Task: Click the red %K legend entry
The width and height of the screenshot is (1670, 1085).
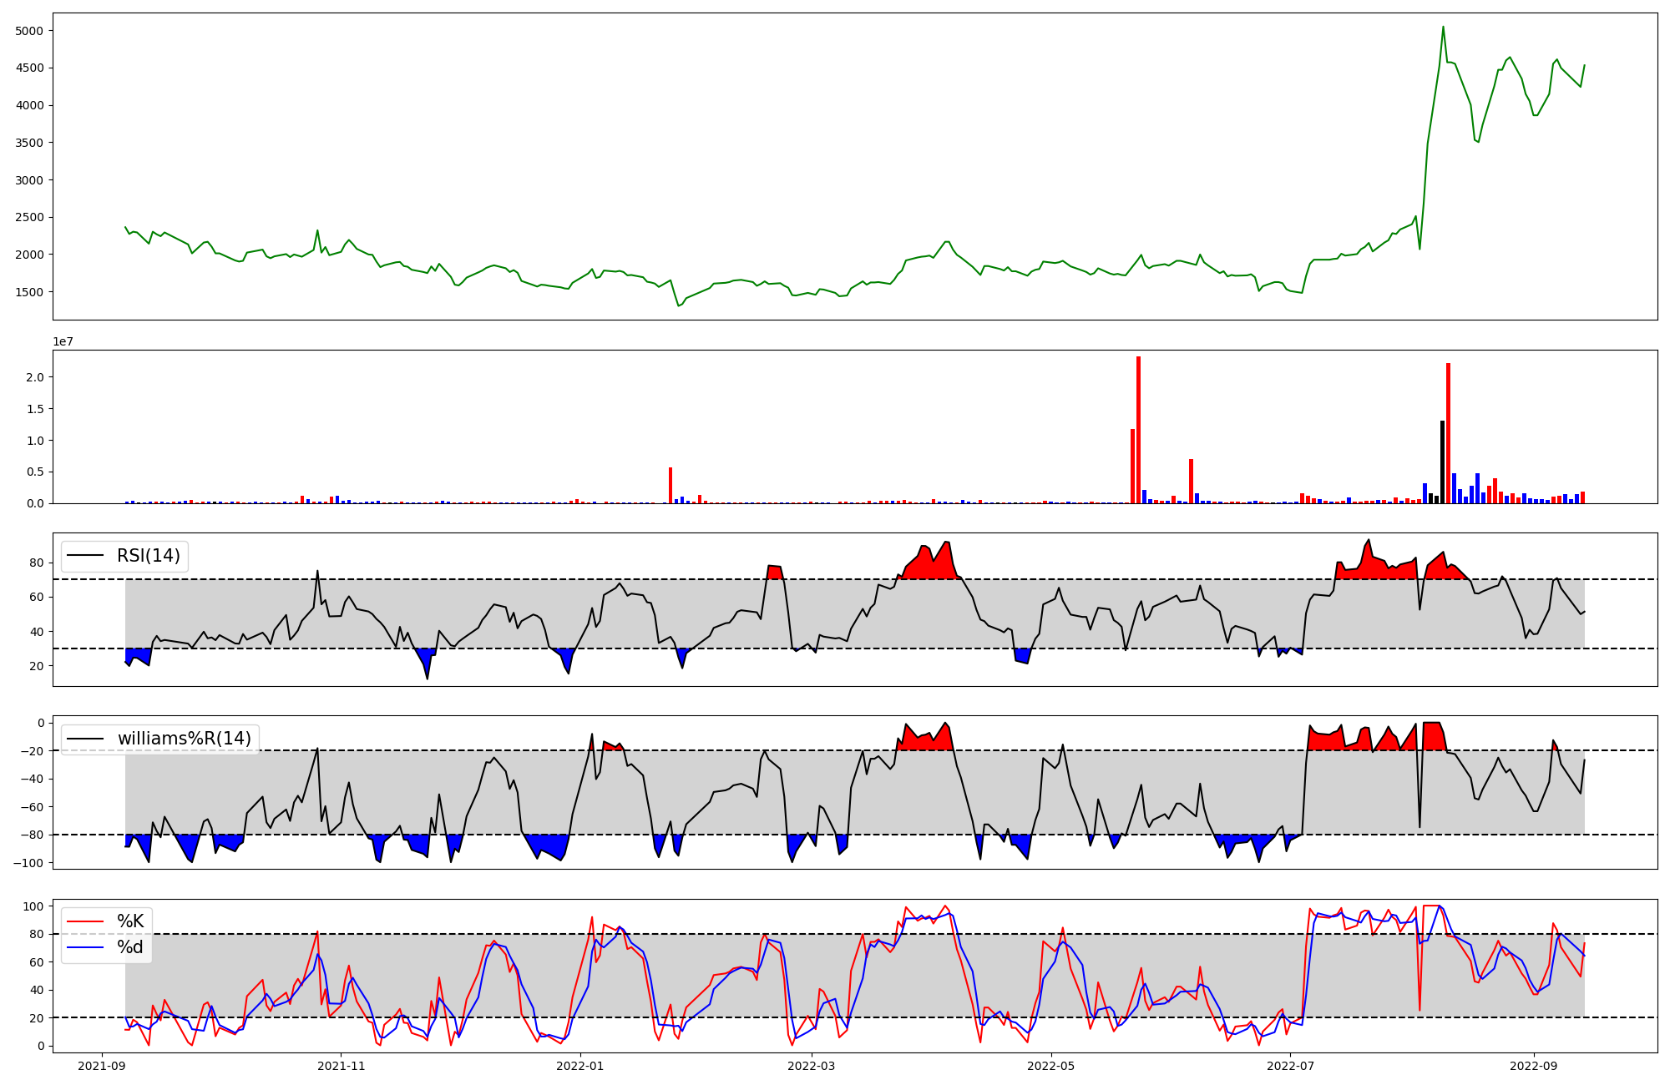Action: click(x=130, y=921)
